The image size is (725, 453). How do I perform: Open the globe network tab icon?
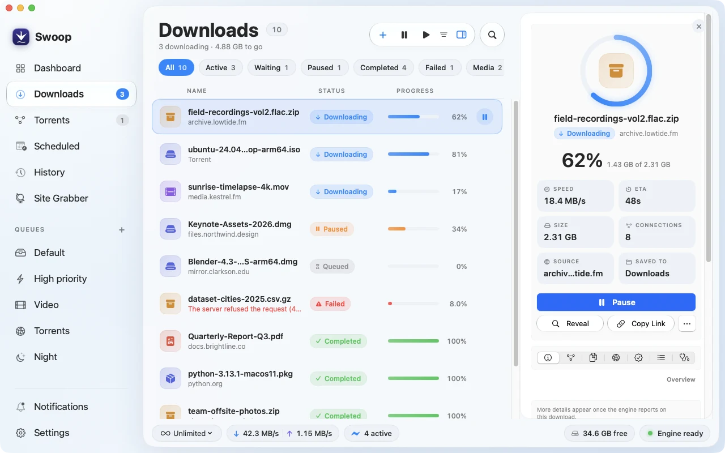click(x=616, y=358)
